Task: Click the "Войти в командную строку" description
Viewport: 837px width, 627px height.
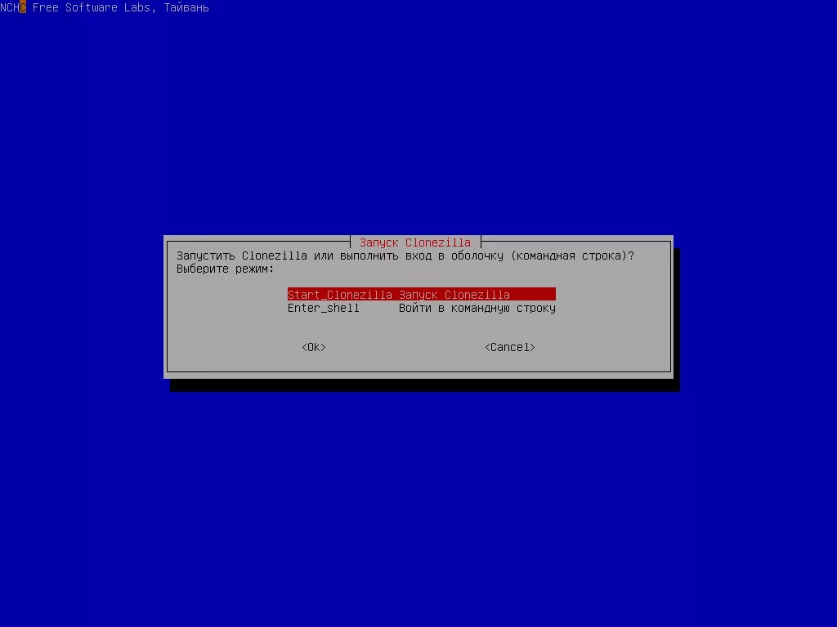Action: [x=477, y=308]
